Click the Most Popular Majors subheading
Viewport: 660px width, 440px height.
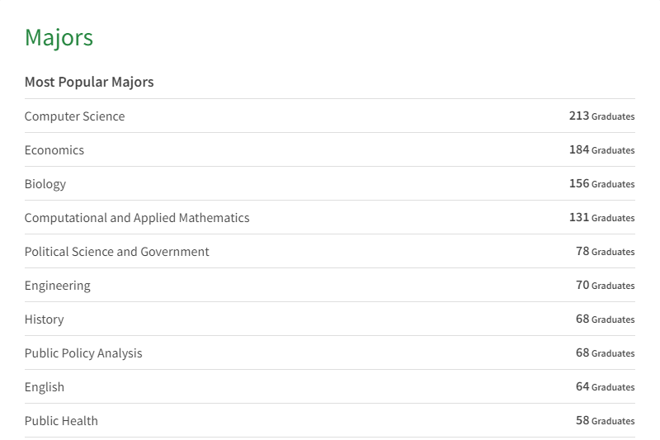[x=89, y=82]
